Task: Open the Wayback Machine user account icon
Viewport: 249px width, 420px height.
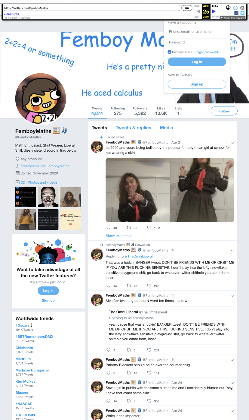Action: pyautogui.click(x=228, y=8)
